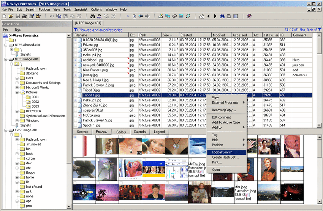Choose Logical Search from context menu
Image resolution: width=323 pixels, height=211 pixels.
(x=224, y=152)
